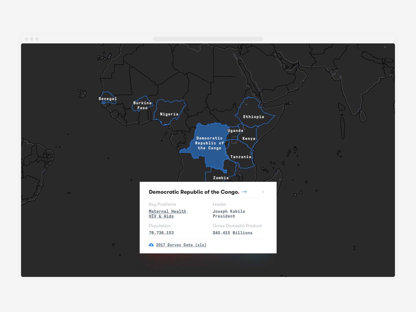Click the President title text
Image resolution: width=416 pixels, height=312 pixels.
pos(224,216)
